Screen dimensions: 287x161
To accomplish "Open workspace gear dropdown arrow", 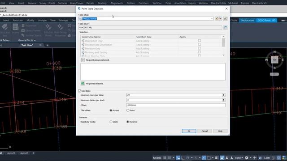I will click(251, 158).
